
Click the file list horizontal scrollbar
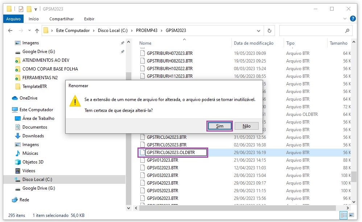pyautogui.click(x=237, y=208)
